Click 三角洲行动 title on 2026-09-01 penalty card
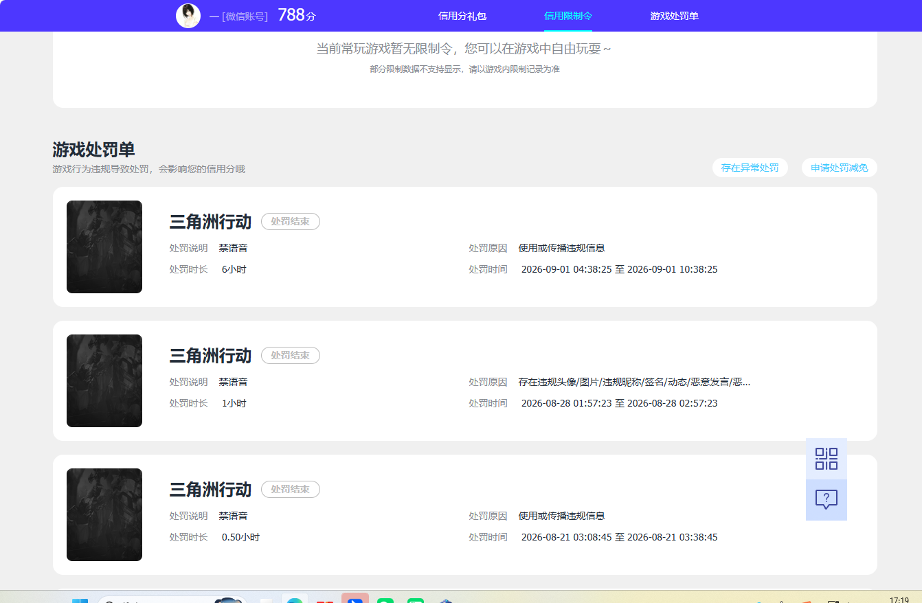922x603 pixels. pyautogui.click(x=210, y=222)
